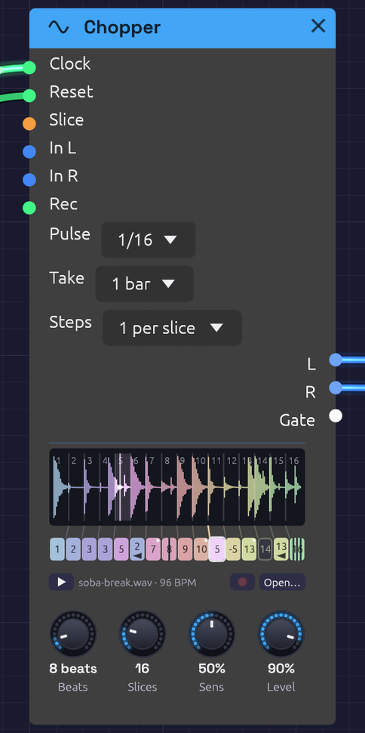The height and width of the screenshot is (733, 365).
Task: Select step pad 13 with the reverse arrow
Action: [281, 549]
